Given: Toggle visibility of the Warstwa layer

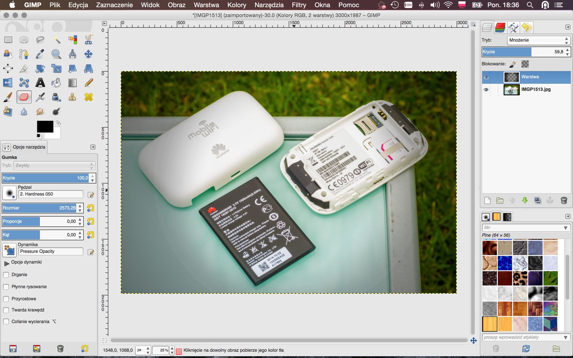Looking at the screenshot, I should 486,77.
